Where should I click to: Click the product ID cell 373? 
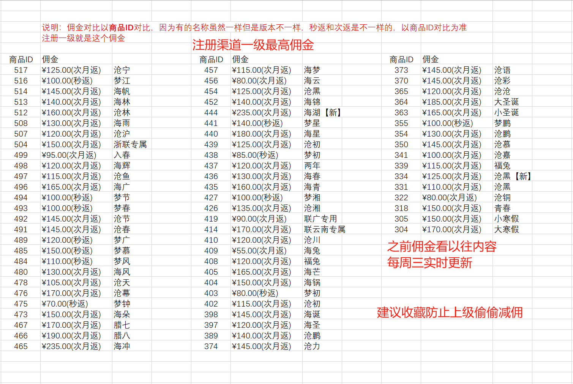coord(401,70)
